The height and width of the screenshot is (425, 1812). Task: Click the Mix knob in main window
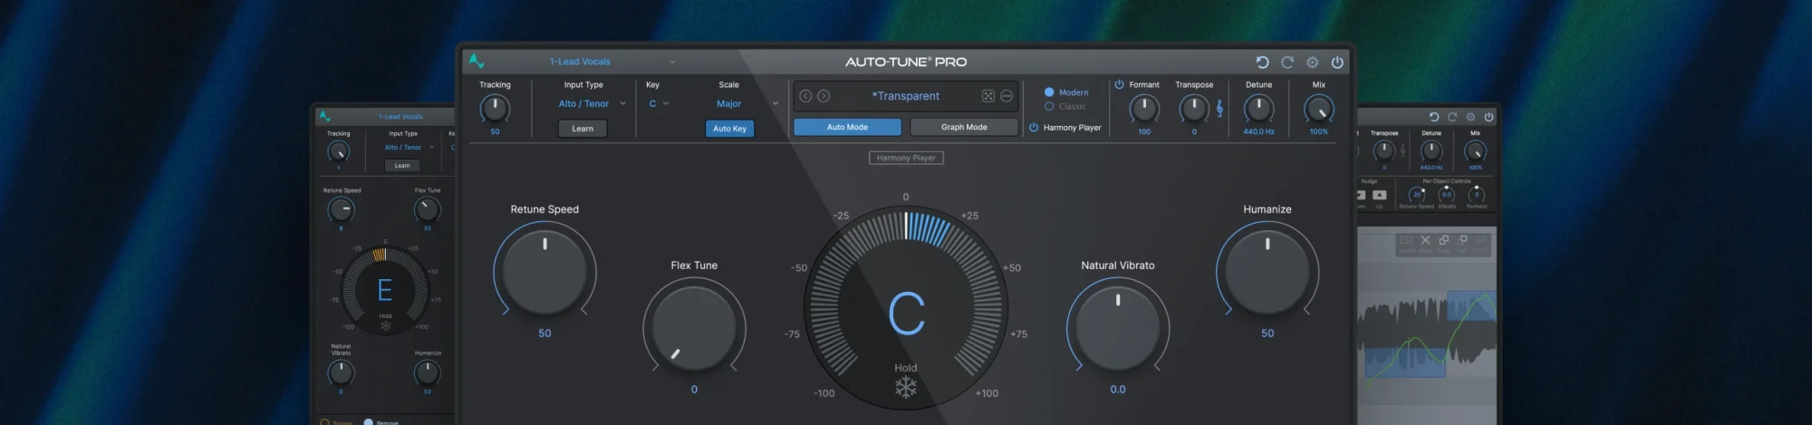coord(1318,110)
